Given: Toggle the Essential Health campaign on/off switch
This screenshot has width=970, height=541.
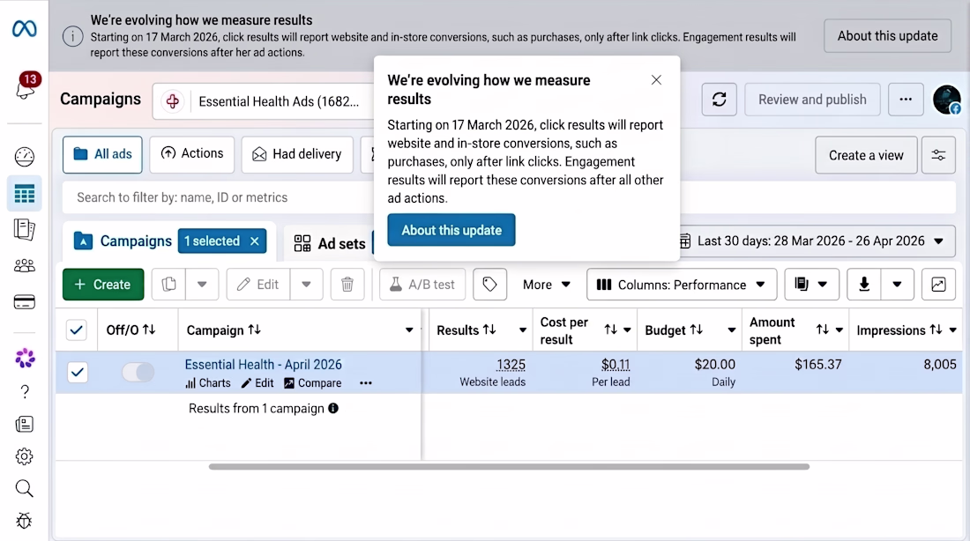Looking at the screenshot, I should click(x=138, y=372).
